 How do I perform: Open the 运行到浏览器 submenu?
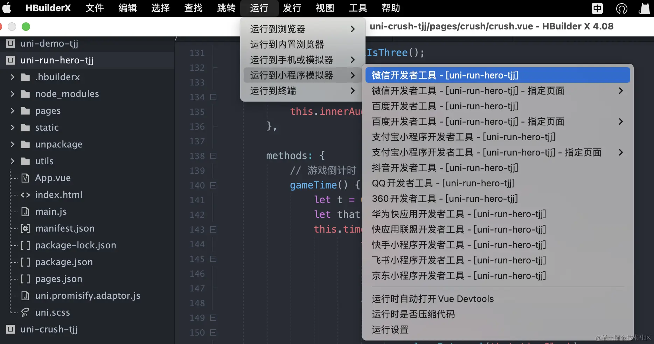pyautogui.click(x=303, y=29)
